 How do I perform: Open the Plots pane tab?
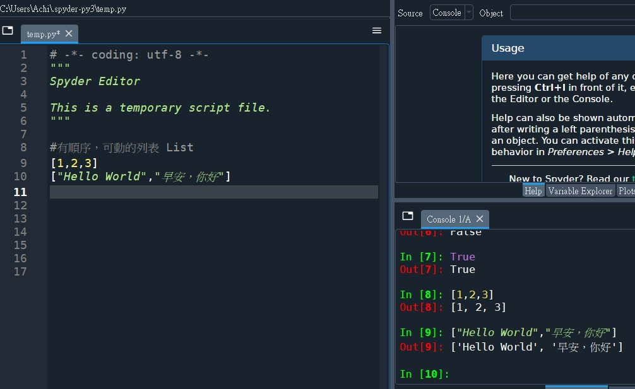pos(626,191)
